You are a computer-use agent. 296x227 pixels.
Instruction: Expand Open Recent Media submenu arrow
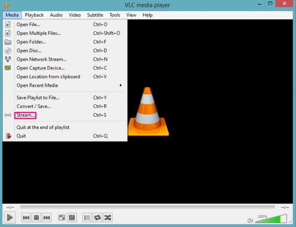pos(121,85)
